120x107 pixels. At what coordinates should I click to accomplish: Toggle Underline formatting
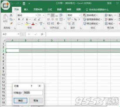pyautogui.click(x=27, y=19)
